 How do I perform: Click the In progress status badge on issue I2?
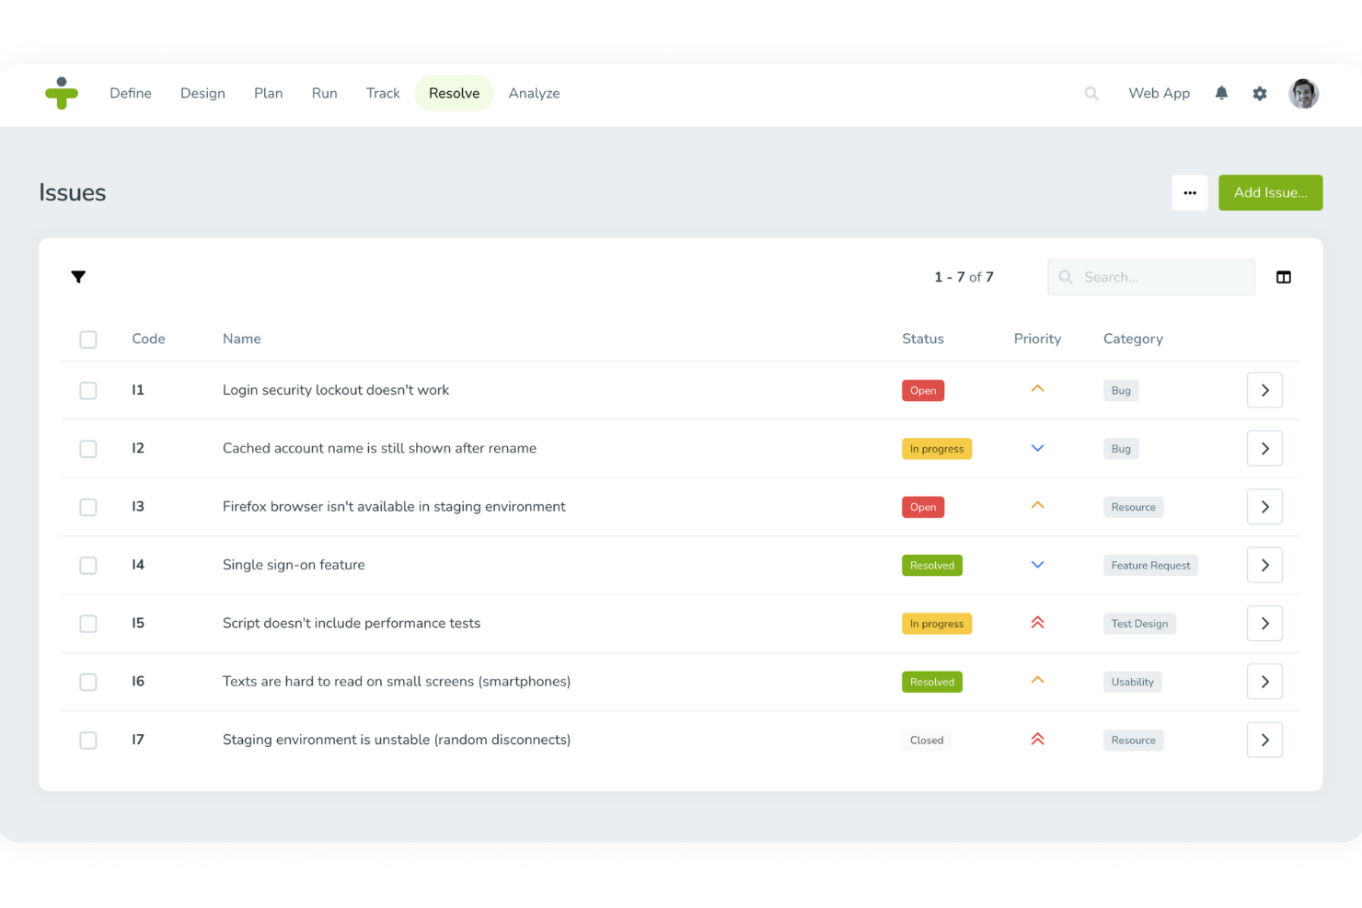pos(937,448)
